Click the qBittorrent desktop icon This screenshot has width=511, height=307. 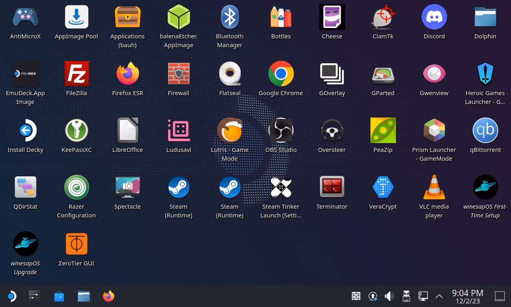pos(485,130)
